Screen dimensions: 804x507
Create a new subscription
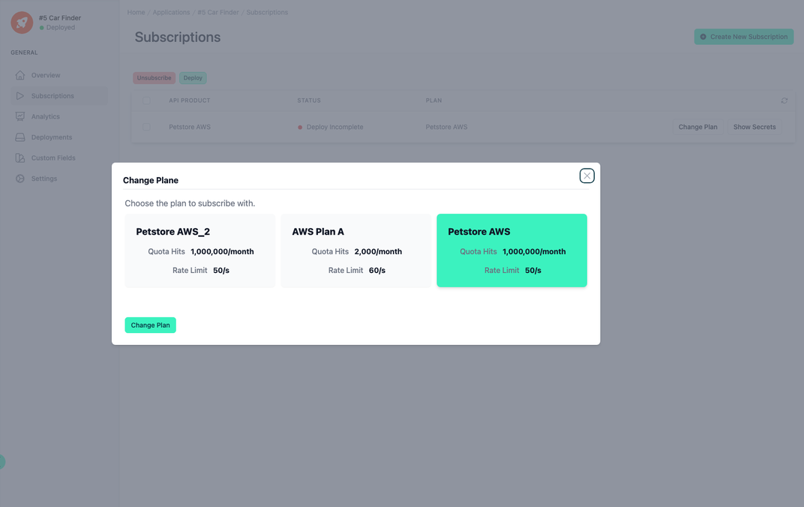tap(743, 36)
